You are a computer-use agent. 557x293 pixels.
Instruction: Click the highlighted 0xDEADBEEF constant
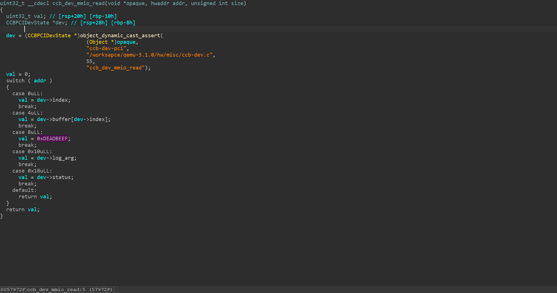coord(52,139)
